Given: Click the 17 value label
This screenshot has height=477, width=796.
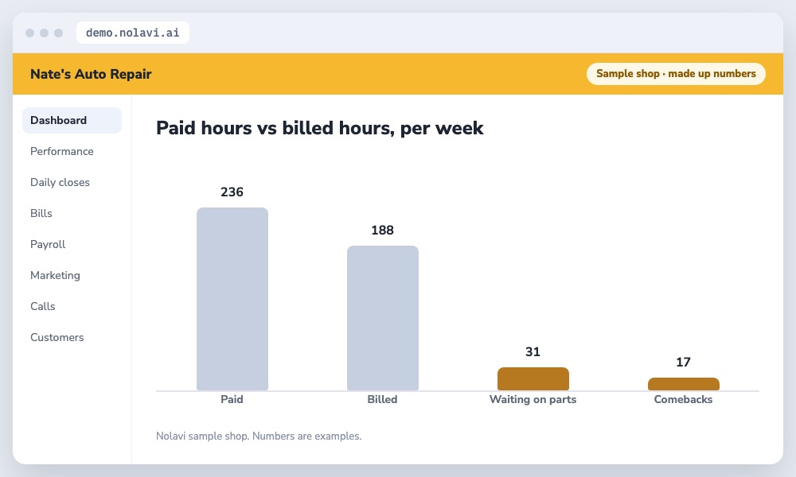Looking at the screenshot, I should [x=683, y=362].
